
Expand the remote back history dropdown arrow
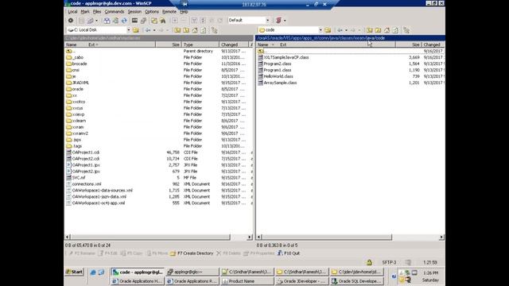pyautogui.click(x=346, y=30)
